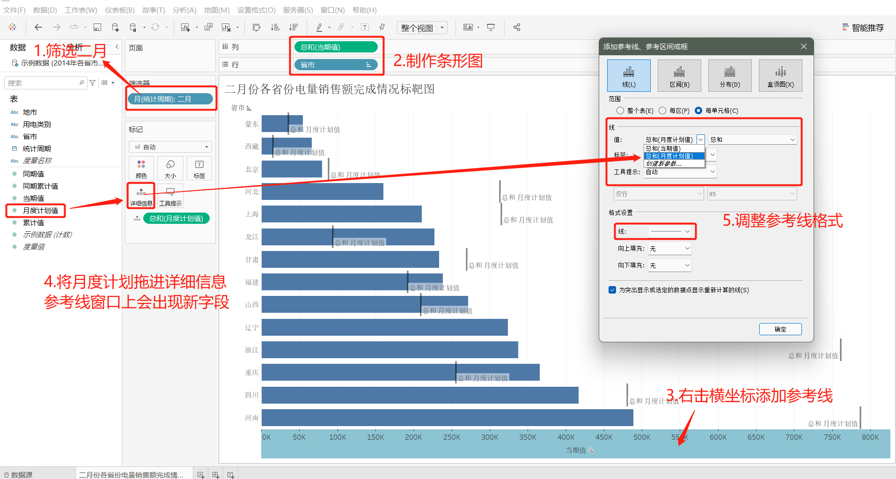Open the 文件(F) menu

(x=15, y=10)
